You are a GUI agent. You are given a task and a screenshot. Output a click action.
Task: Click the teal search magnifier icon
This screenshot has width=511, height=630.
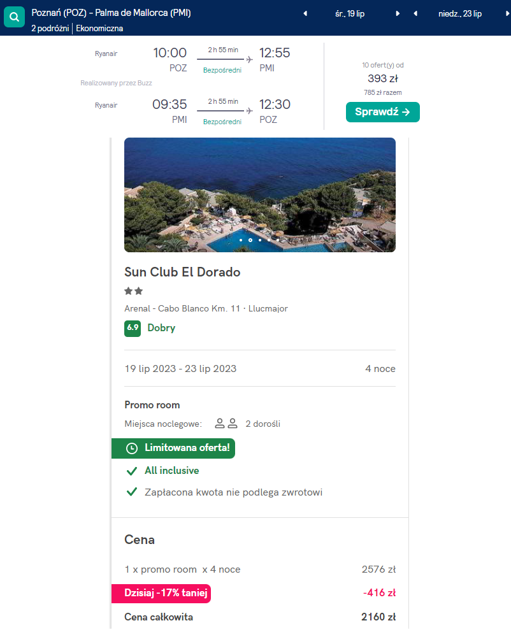pyautogui.click(x=14, y=17)
